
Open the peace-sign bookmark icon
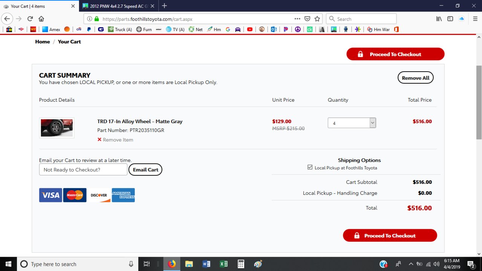(x=298, y=29)
